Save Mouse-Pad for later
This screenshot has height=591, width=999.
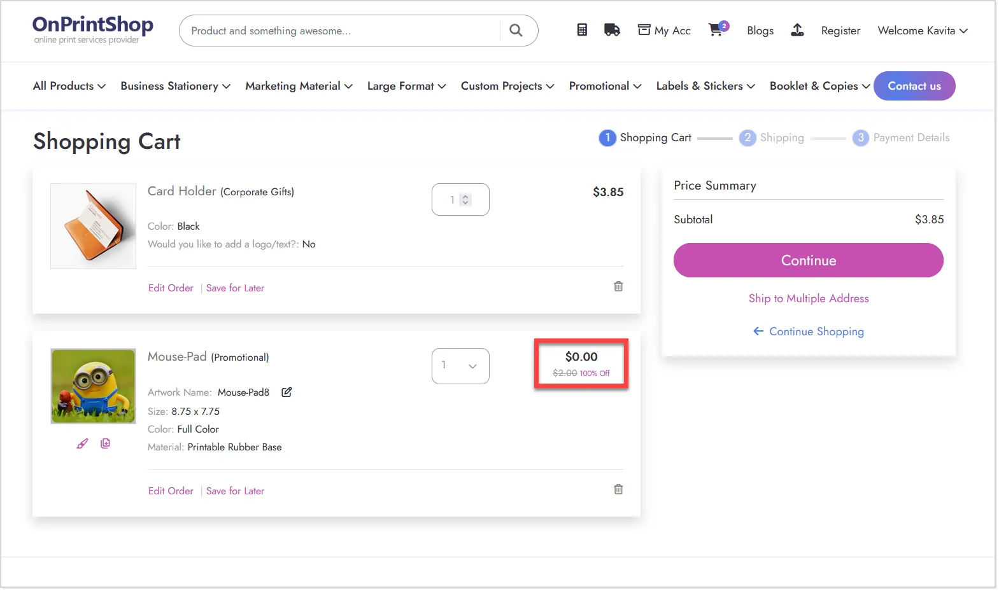pyautogui.click(x=235, y=491)
